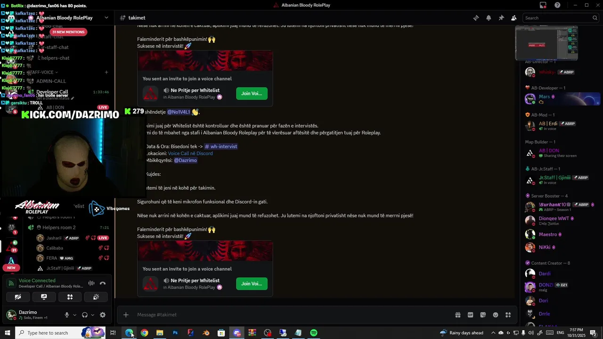Show hidden system tray icons
603x339 pixels.
click(493, 333)
